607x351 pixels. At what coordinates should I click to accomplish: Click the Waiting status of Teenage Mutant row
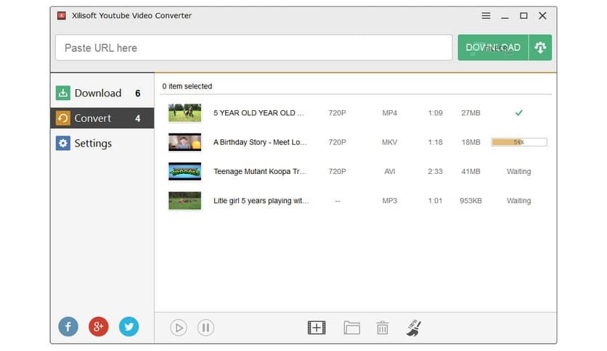tap(518, 171)
